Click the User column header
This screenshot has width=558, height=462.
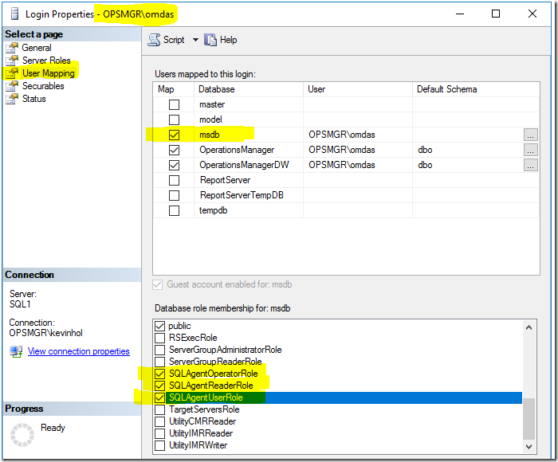358,89
